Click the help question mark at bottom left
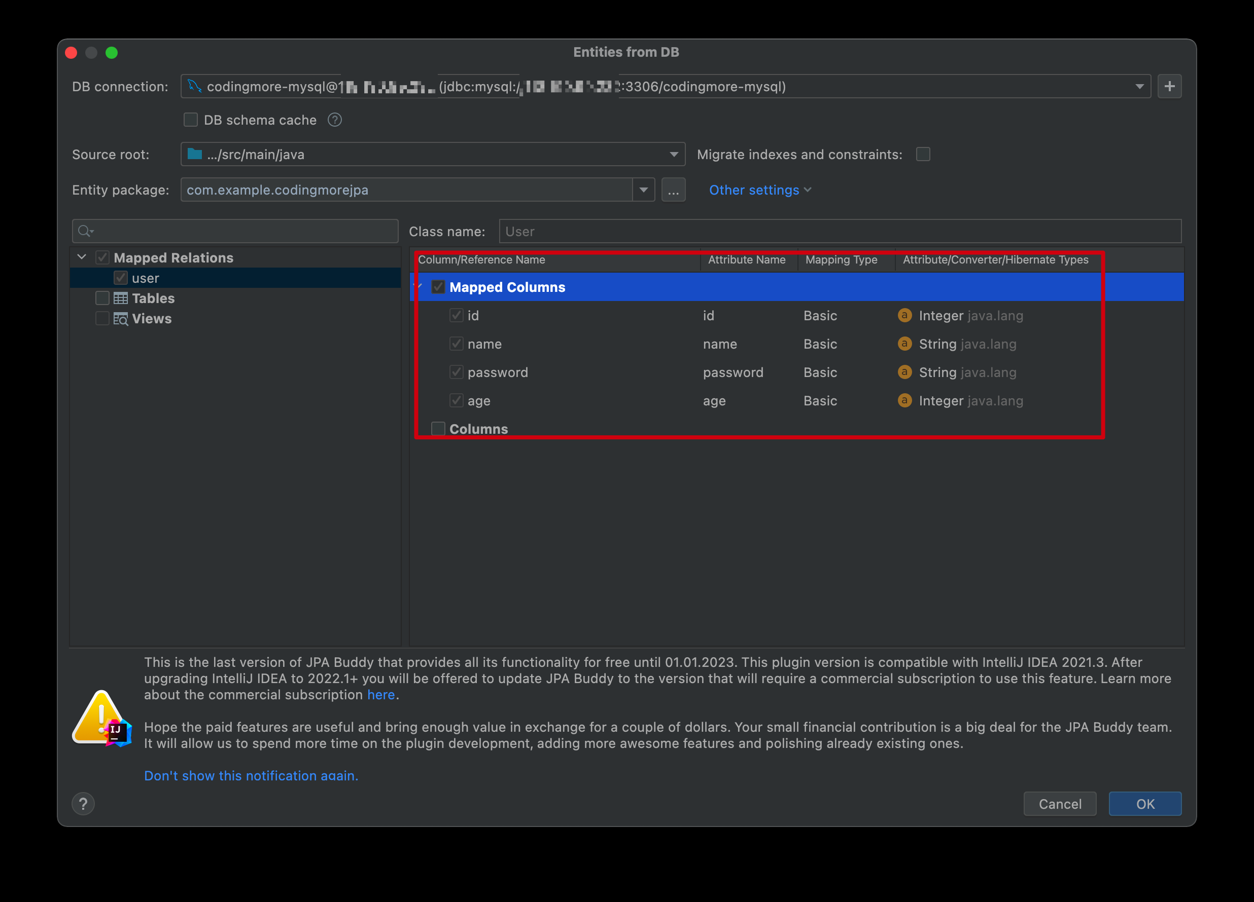The width and height of the screenshot is (1254, 902). point(83,804)
